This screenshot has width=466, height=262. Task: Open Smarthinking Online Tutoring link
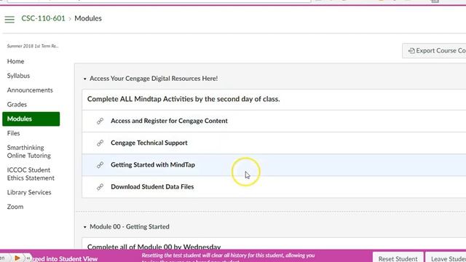pos(29,151)
